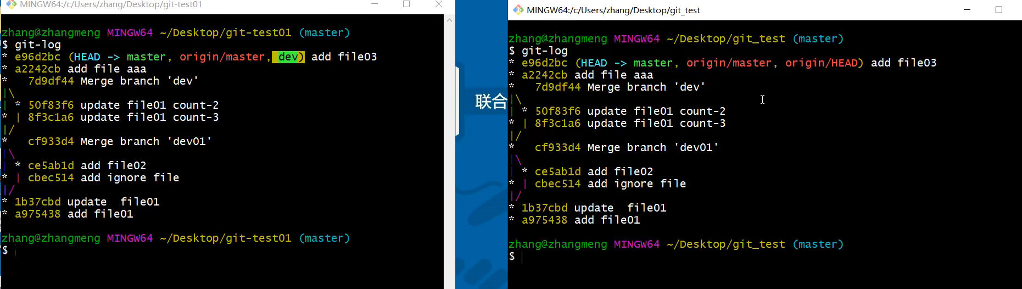The width and height of the screenshot is (1022, 289).
Task: Click the empty bottom prompt in git-test01 window
Action: point(9,251)
